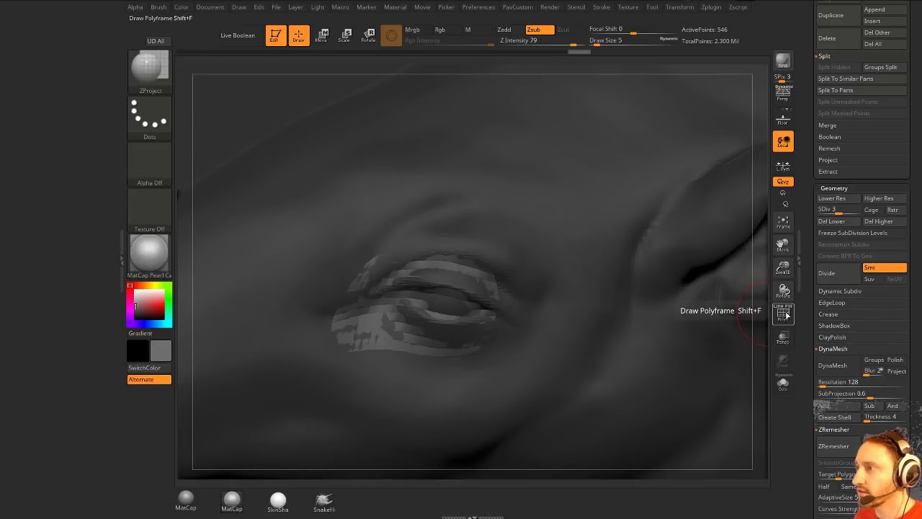Expand the EdgeLoop section

click(x=832, y=303)
